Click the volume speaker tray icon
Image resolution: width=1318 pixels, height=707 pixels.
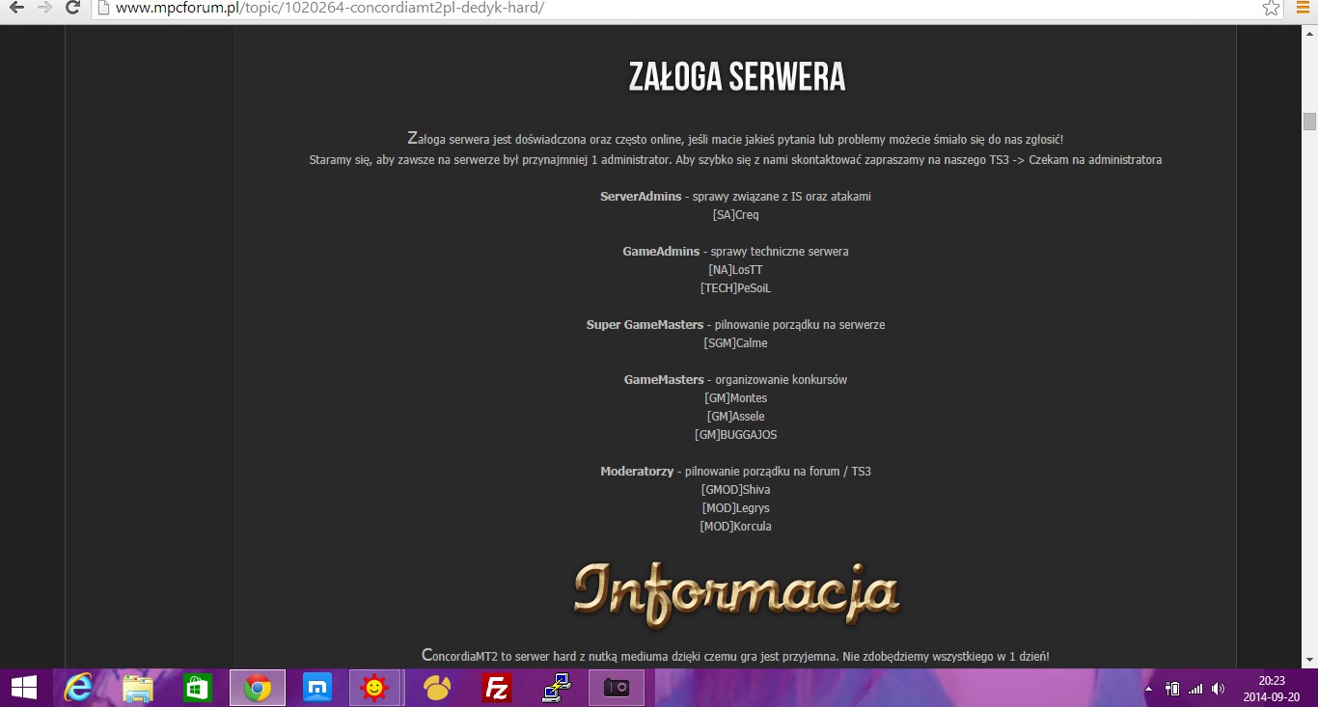coord(1219,689)
